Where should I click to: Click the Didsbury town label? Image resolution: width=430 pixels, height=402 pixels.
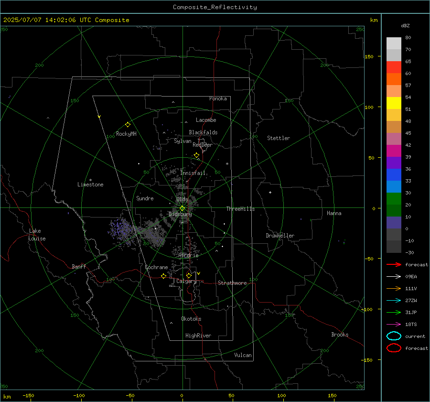[180, 214]
